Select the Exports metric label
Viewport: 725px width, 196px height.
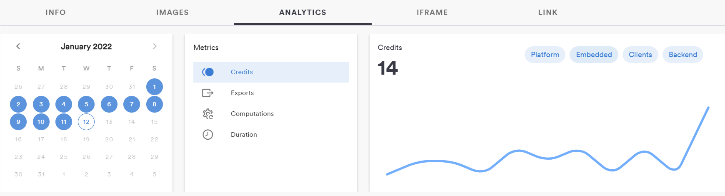[x=242, y=93]
